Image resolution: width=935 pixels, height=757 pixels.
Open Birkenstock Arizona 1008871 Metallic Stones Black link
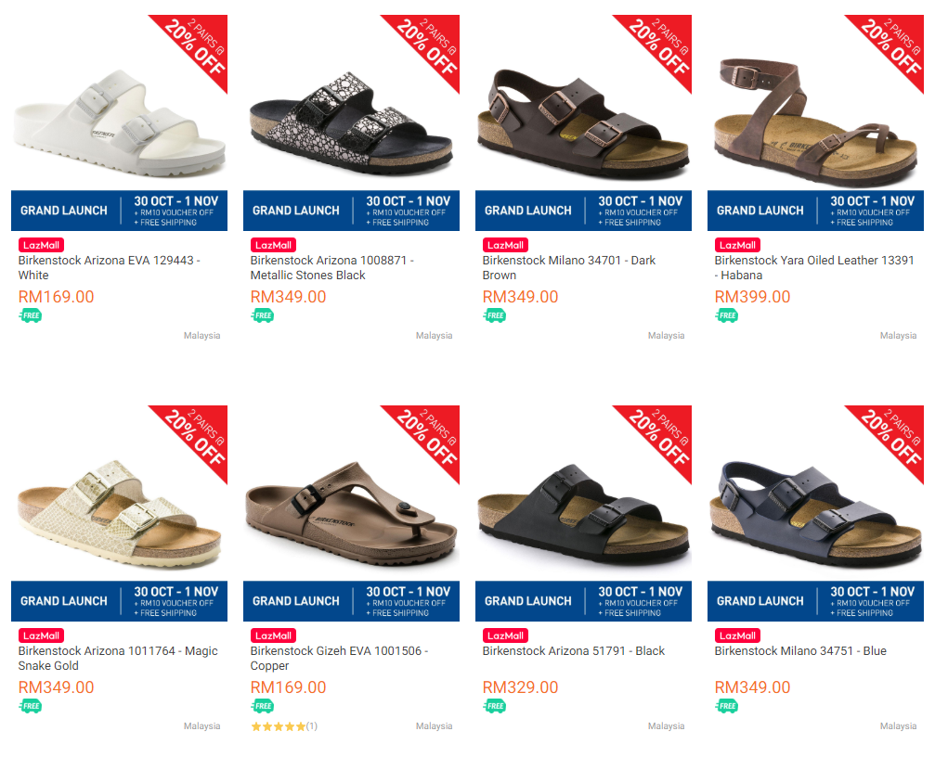pos(332,267)
